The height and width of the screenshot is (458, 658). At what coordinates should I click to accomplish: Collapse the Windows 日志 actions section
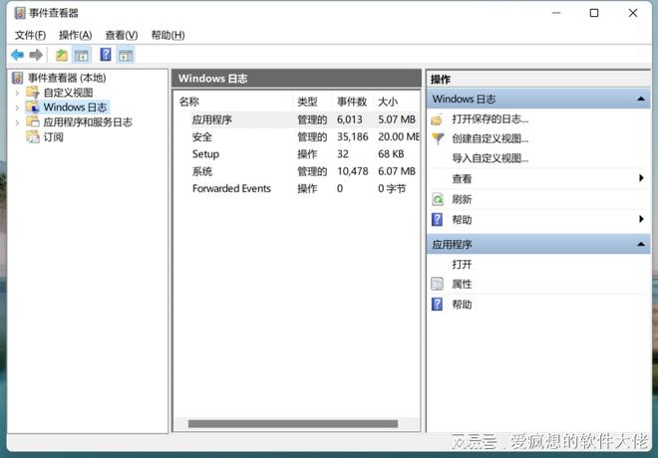pos(640,99)
